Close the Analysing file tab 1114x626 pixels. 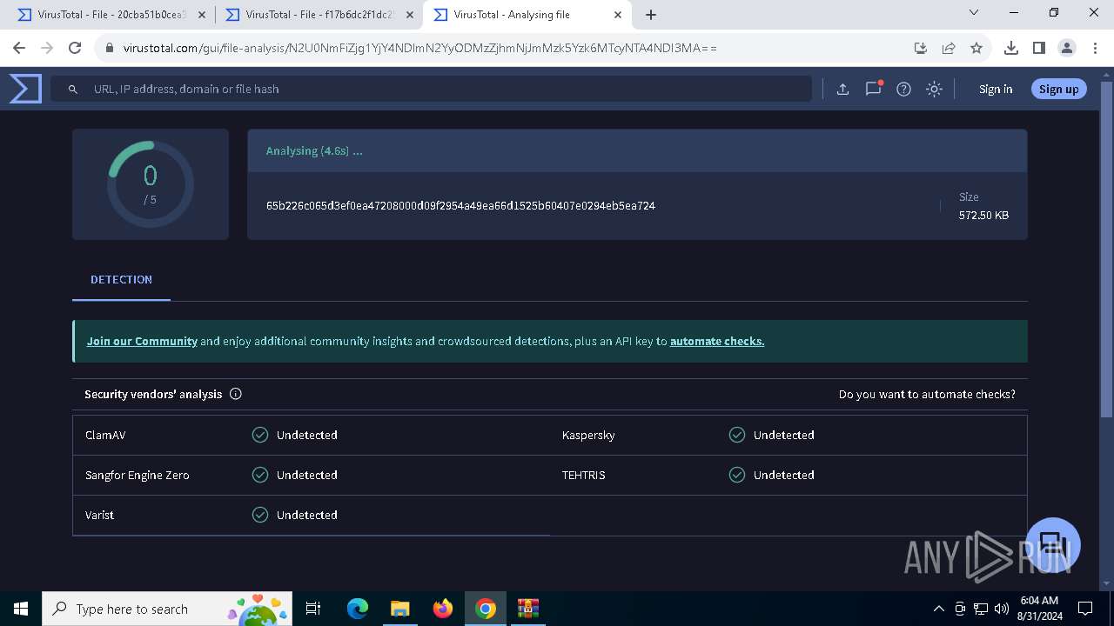tap(618, 15)
